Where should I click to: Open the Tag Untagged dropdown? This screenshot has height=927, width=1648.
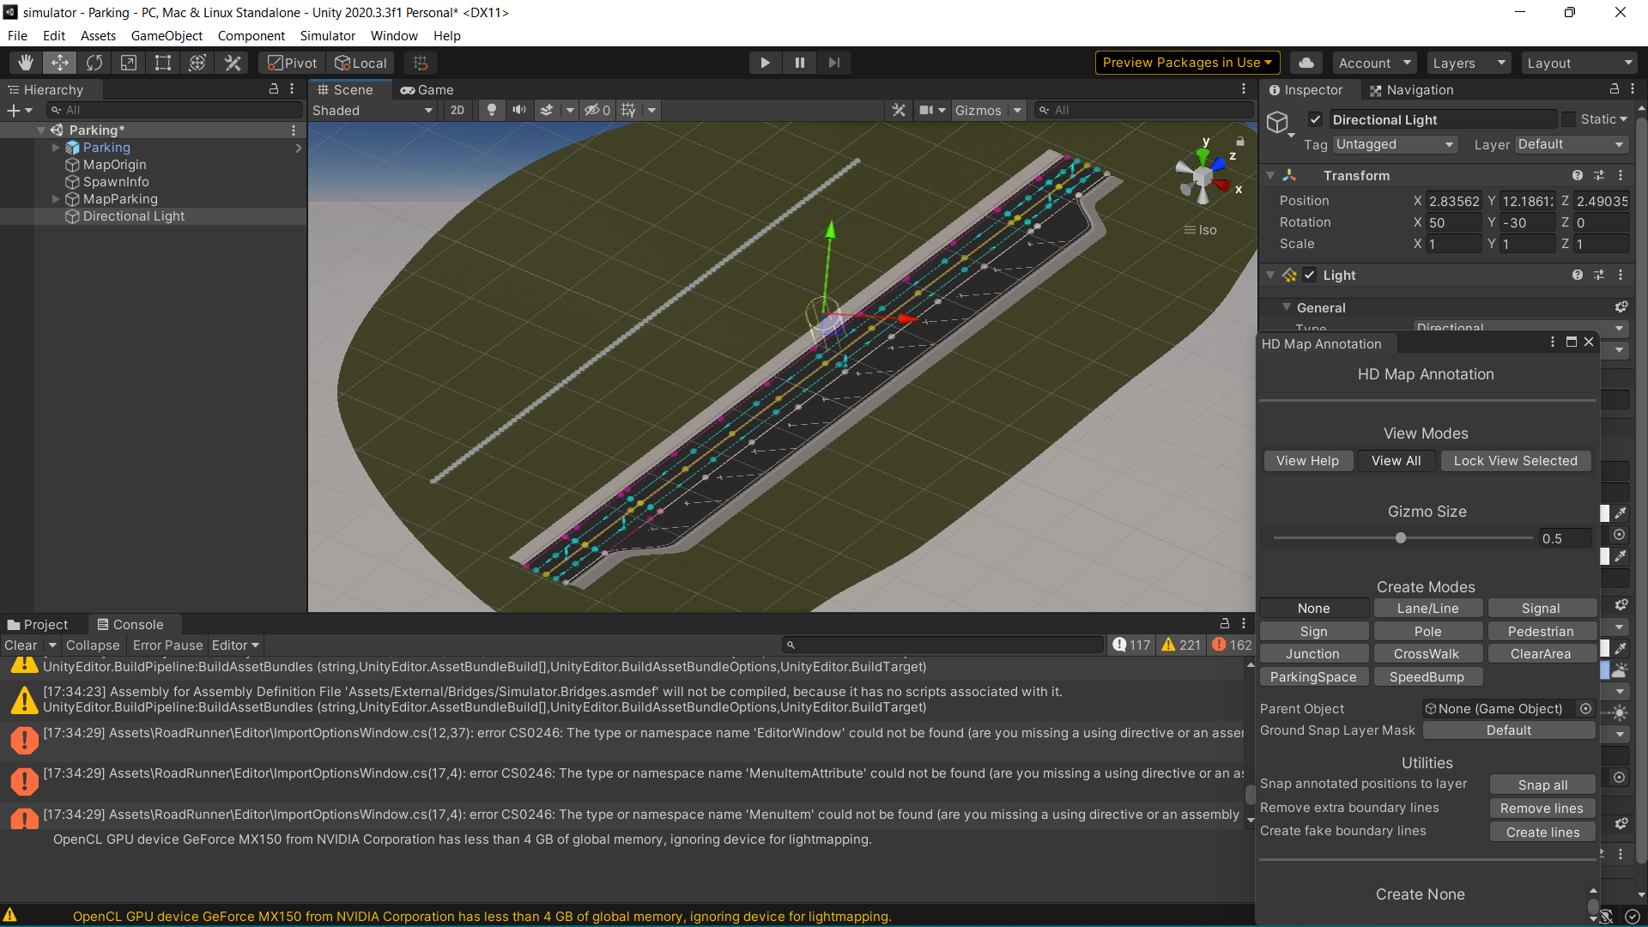(x=1395, y=144)
